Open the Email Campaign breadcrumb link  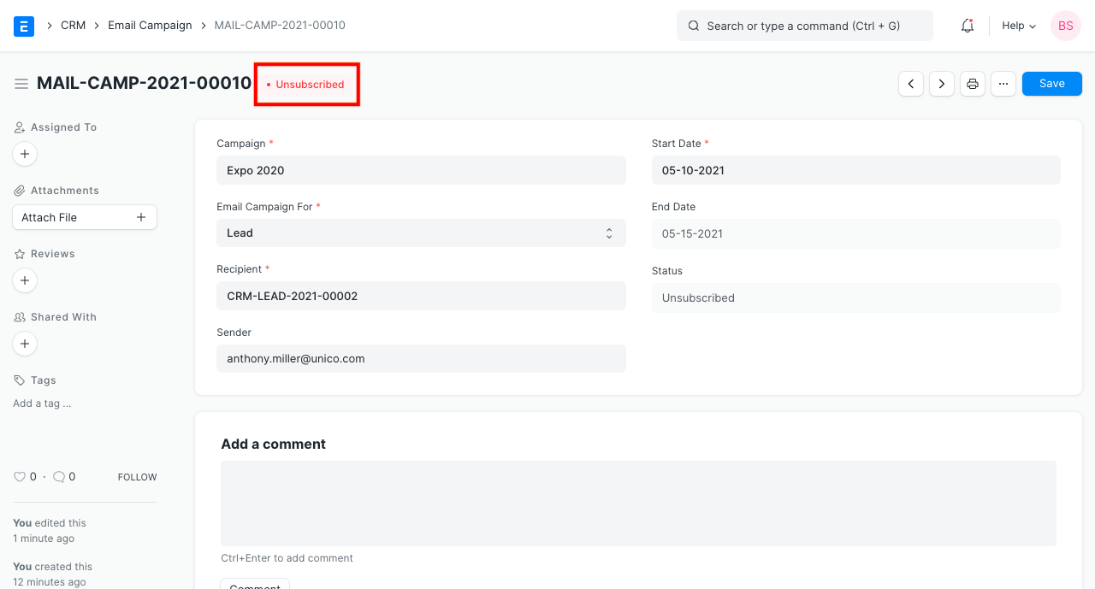150,25
